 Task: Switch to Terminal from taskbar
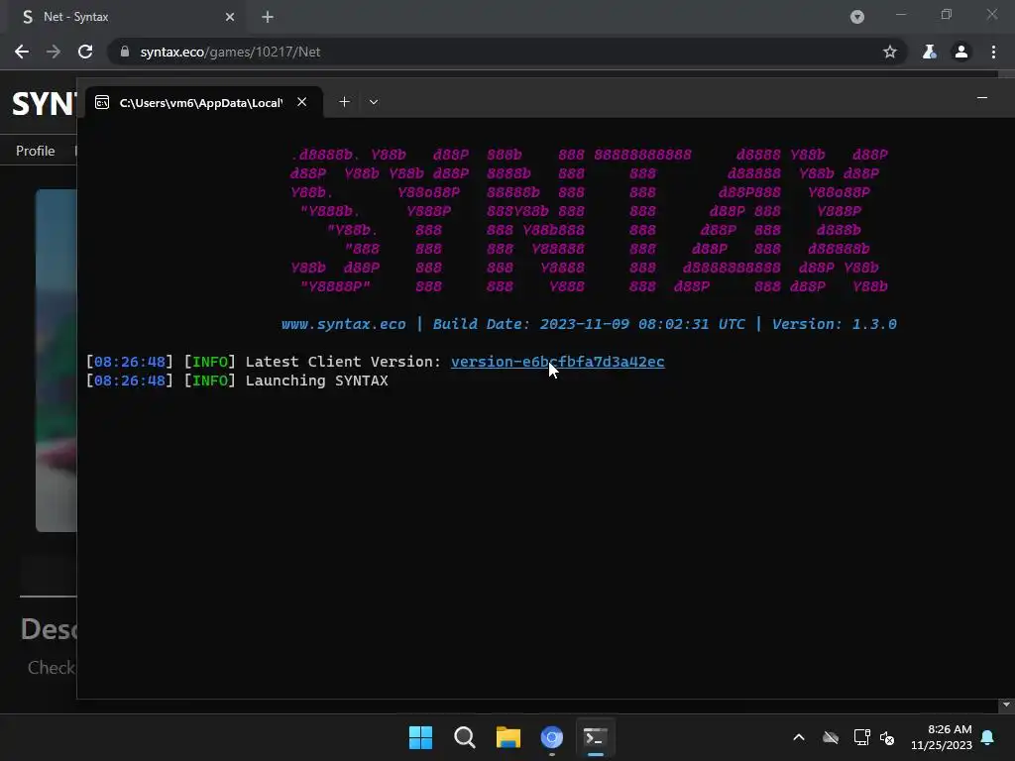[596, 737]
